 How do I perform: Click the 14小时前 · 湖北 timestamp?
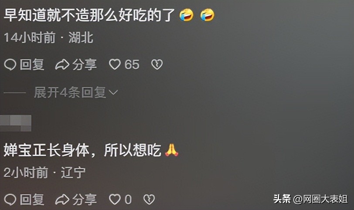(48, 37)
